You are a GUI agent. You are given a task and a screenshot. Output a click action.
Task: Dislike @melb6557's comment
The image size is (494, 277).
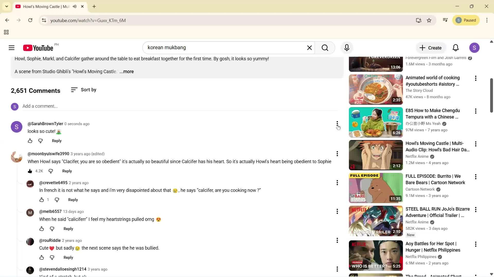pos(52,229)
